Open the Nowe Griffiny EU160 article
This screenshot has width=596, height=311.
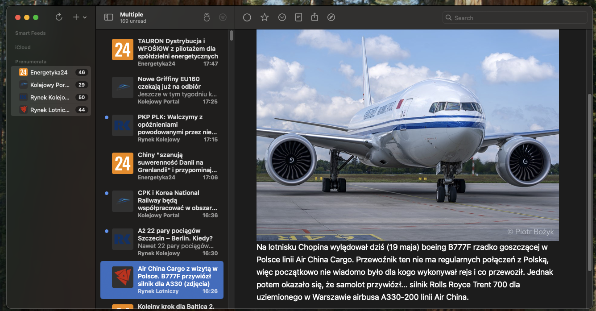[x=178, y=87]
